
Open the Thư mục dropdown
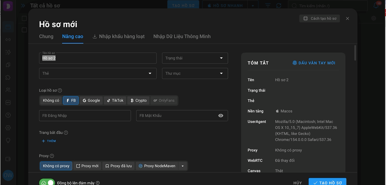[x=195, y=74]
